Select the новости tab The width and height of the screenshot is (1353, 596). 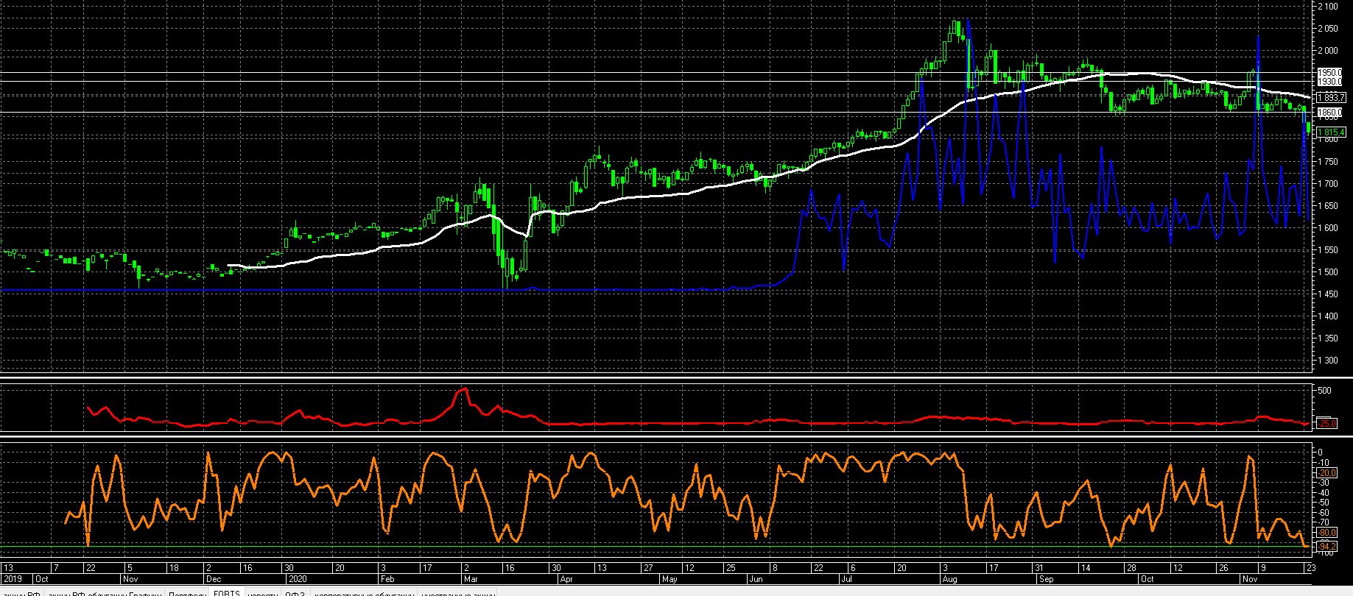pyautogui.click(x=263, y=593)
